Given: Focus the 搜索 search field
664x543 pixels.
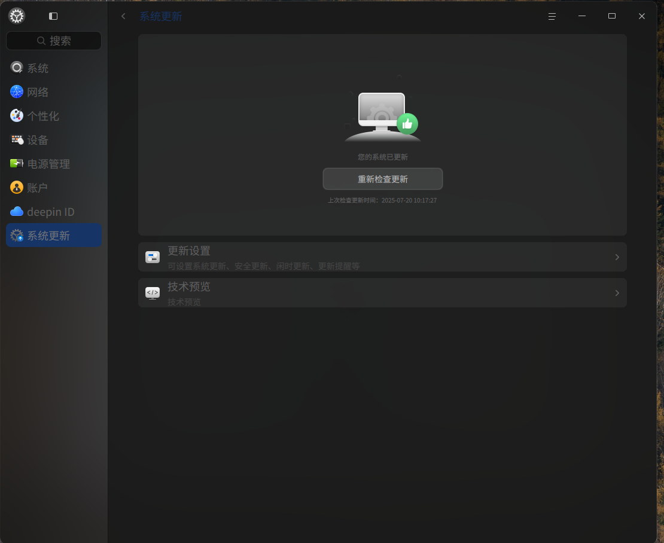Looking at the screenshot, I should point(54,41).
